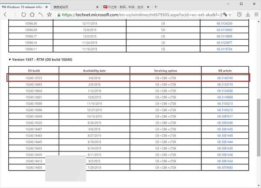Close the second start page tab
The image size is (261, 188).
coord(97,7)
